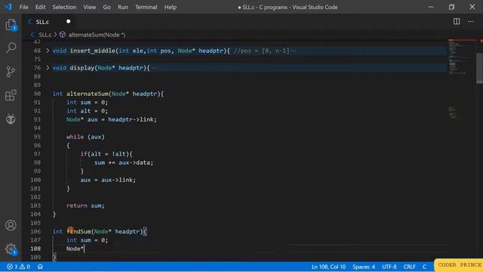Image resolution: width=483 pixels, height=272 pixels.
Task: Open the Accounts icon in activity bar
Action: [11, 225]
